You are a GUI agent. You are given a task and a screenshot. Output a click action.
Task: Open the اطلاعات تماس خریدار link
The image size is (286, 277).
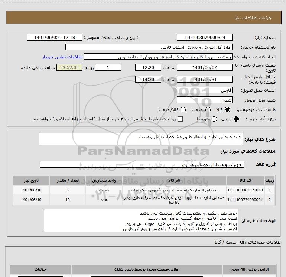click(x=62, y=57)
